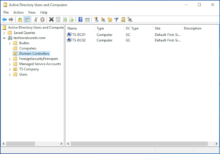Expand the Users container
The width and height of the screenshot is (220, 154).
[x=10, y=75]
